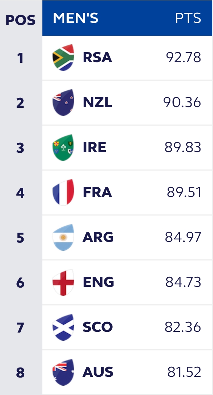Click the New Zealand flag shield icon

pos(63,102)
